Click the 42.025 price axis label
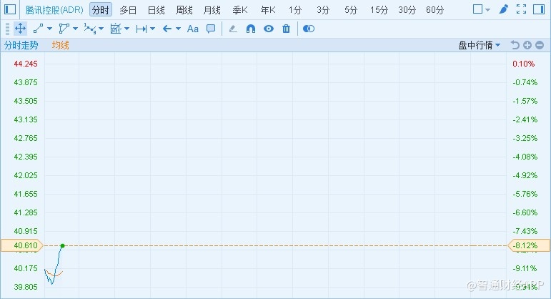 26,175
